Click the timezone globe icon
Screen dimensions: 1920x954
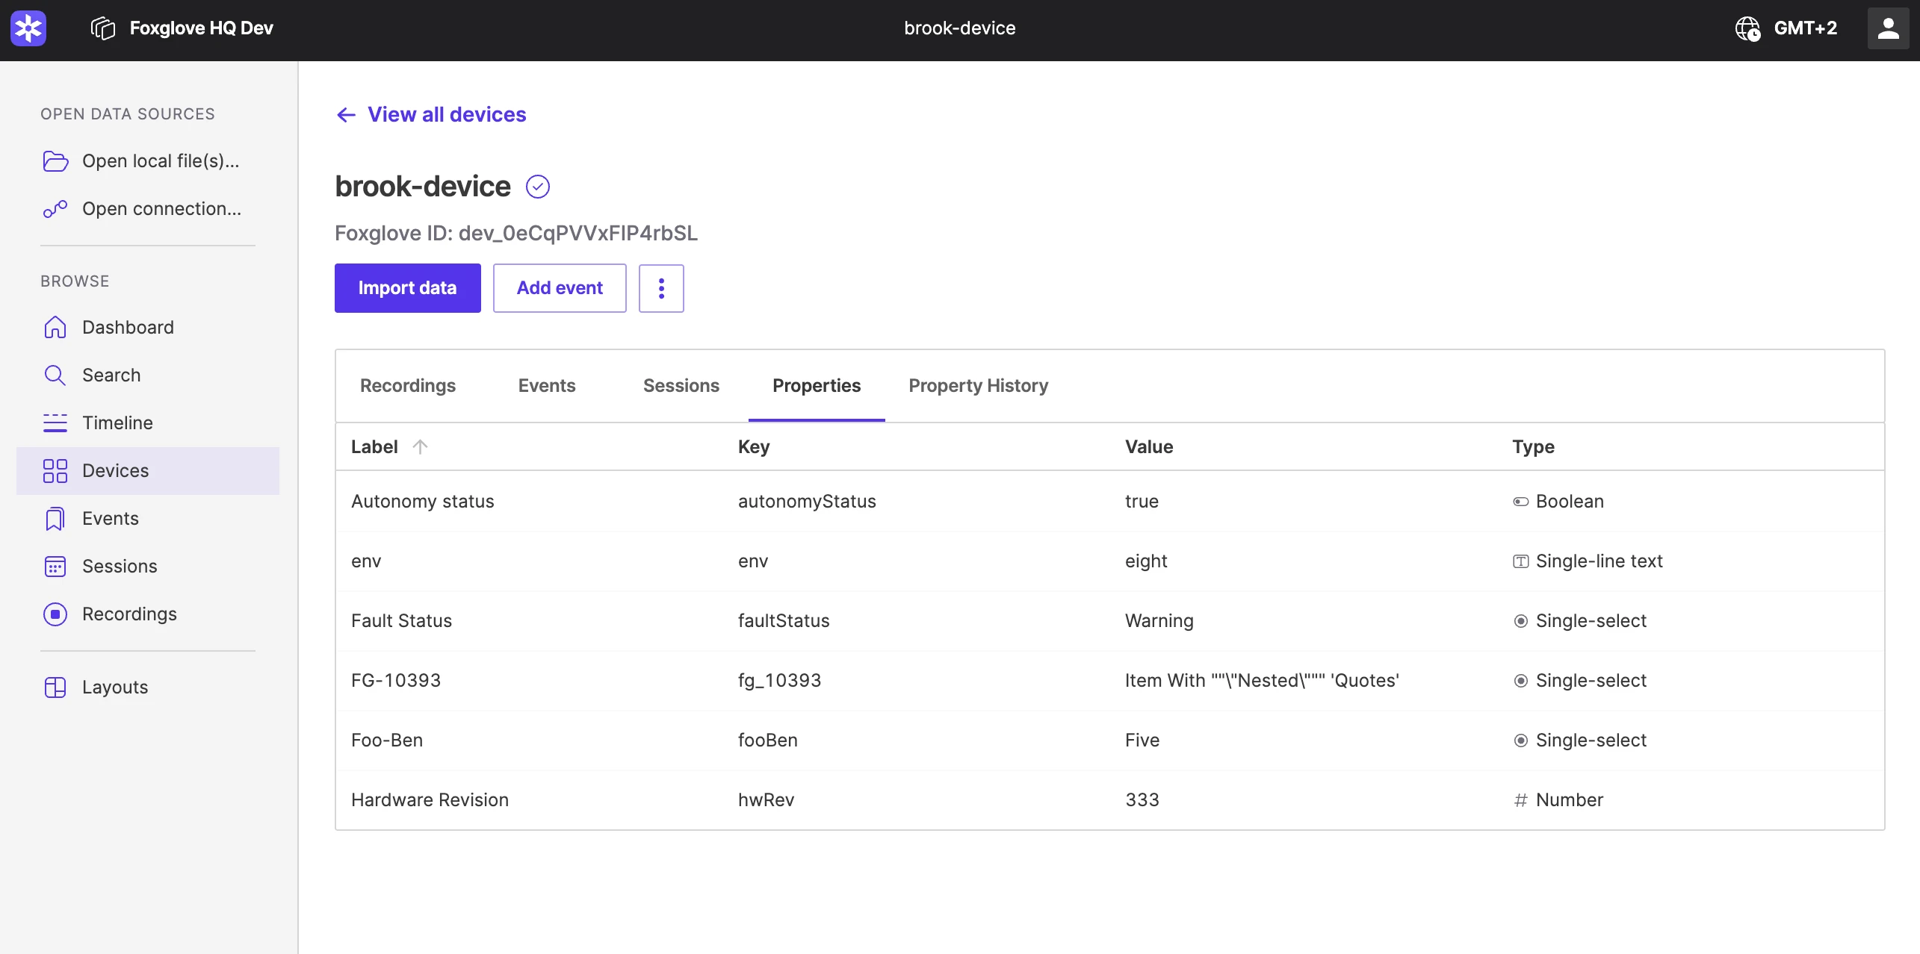point(1747,28)
